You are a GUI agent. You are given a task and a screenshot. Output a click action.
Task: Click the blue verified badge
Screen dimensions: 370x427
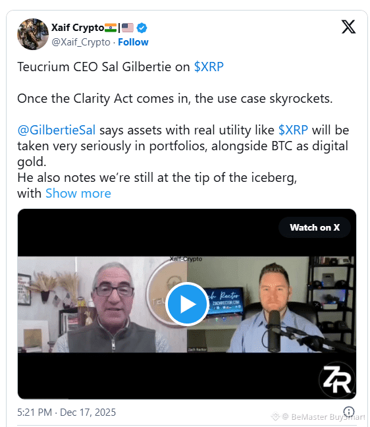point(142,28)
